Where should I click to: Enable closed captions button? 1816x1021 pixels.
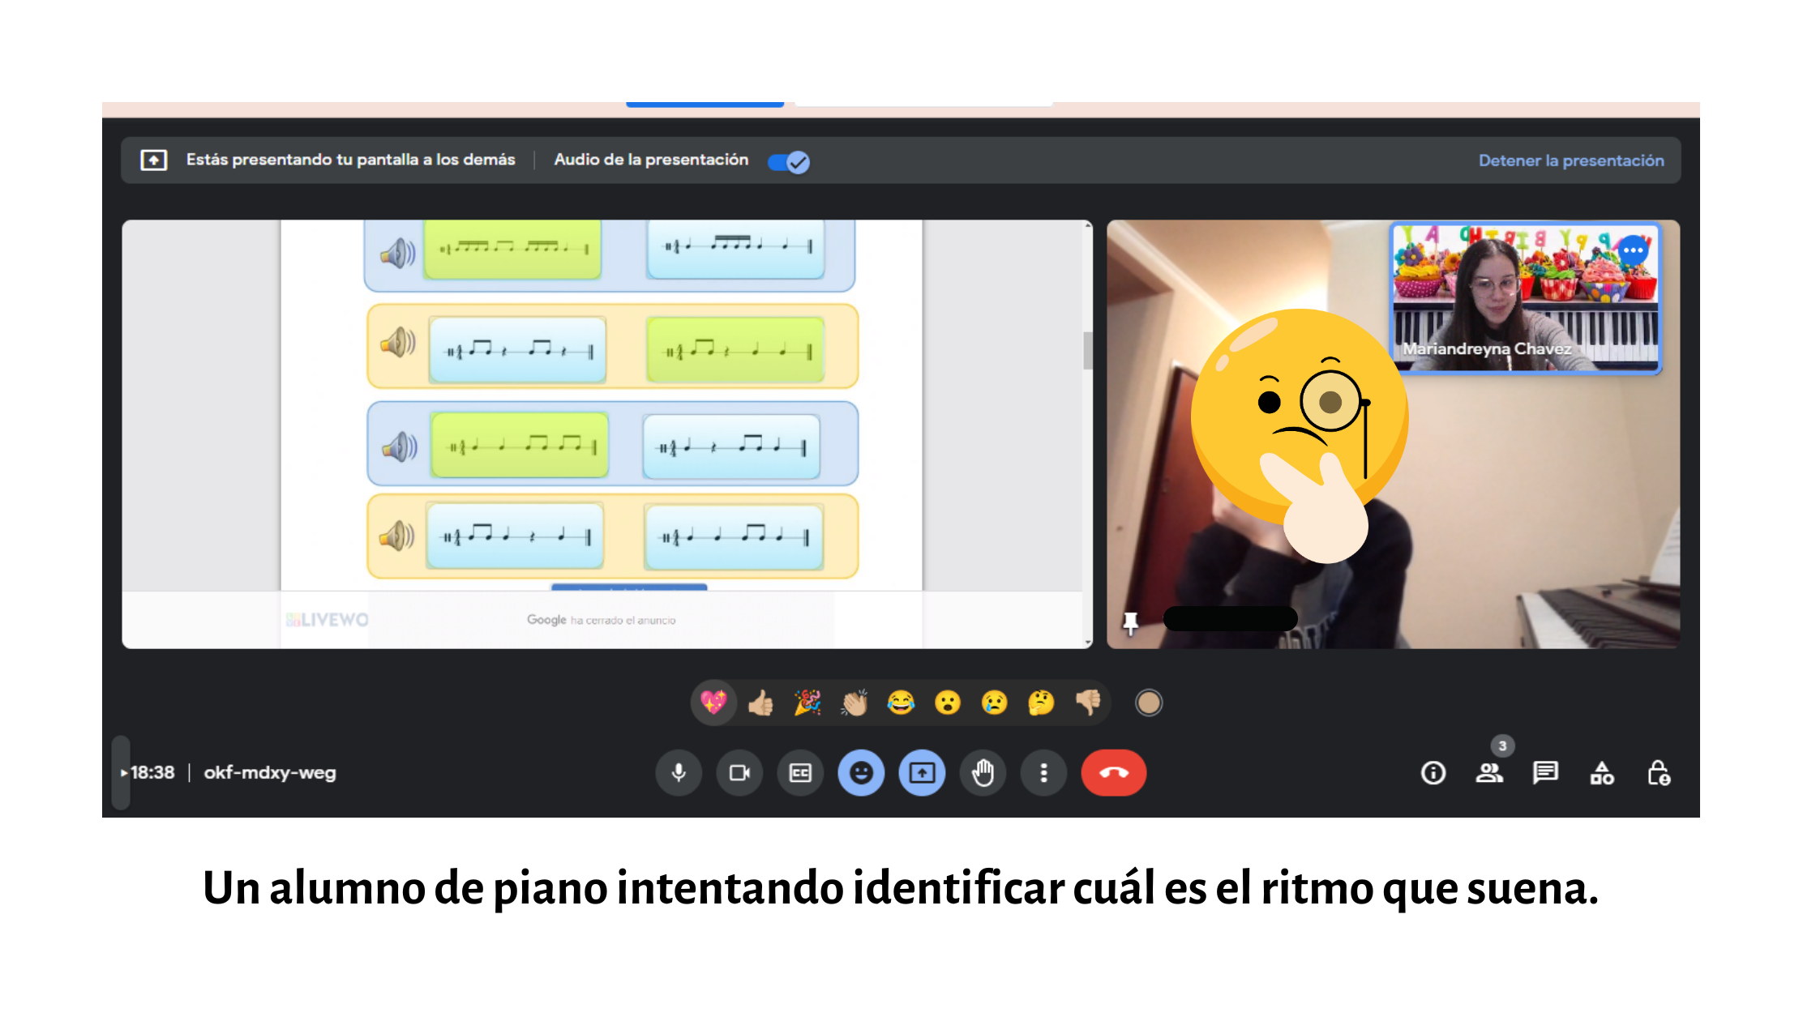coord(800,773)
